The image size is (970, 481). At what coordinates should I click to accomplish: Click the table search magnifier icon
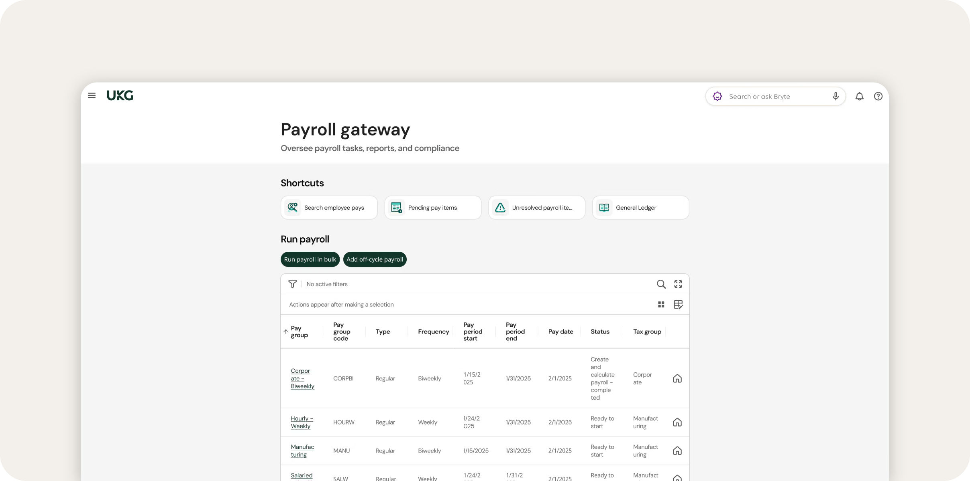tap(661, 284)
